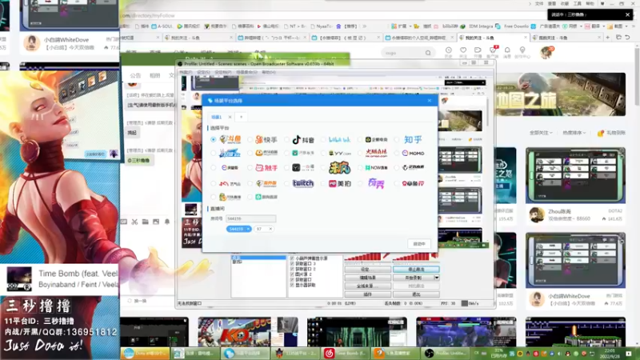Click the Longzhu blue dragon logo

[x=230, y=153]
